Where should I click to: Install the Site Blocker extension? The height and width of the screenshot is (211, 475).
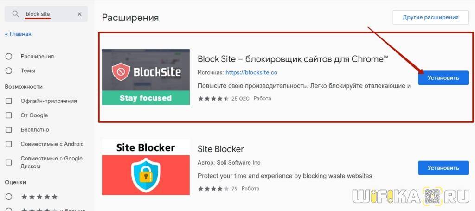443,168
